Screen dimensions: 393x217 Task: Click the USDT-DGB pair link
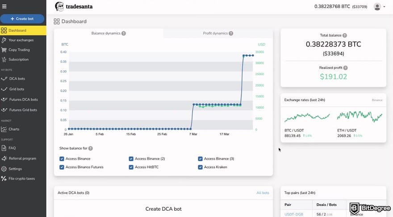coord(294,214)
